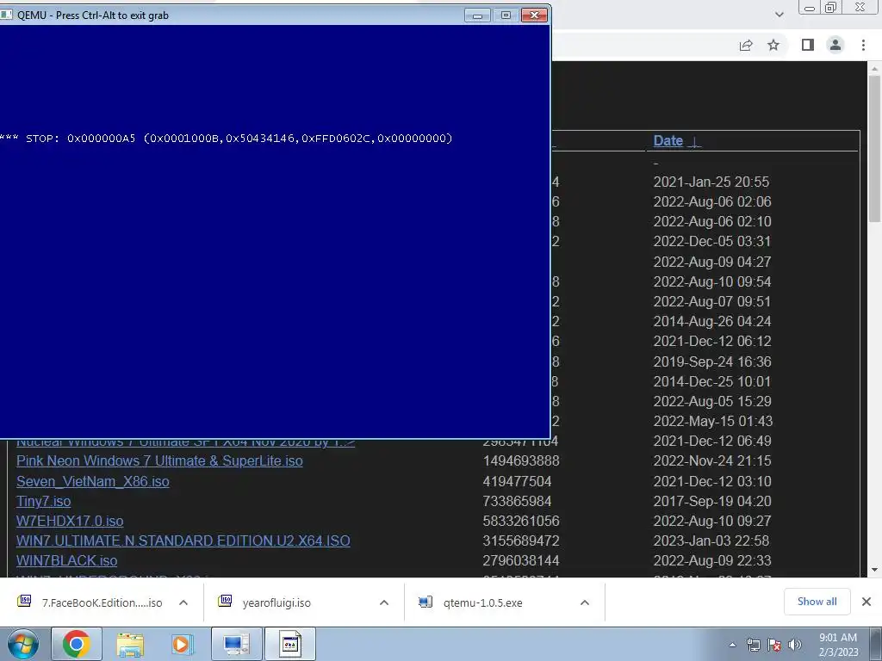Download Tiny7.iso file link
This screenshot has height=661, width=882.
tap(43, 502)
